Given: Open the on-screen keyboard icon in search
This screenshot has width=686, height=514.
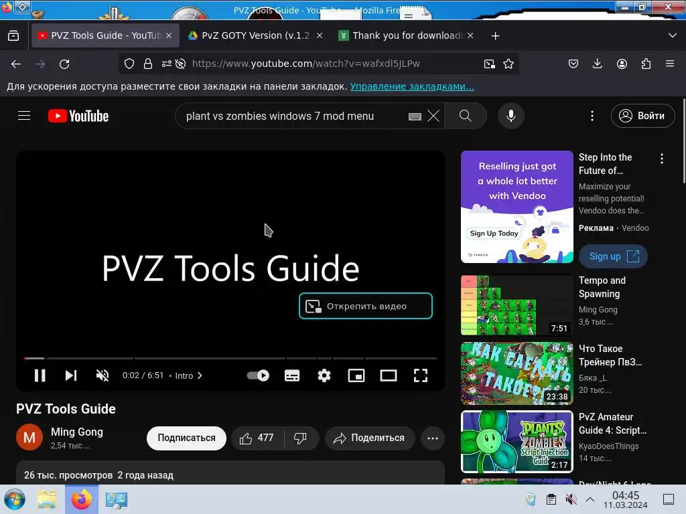Looking at the screenshot, I should pos(415,116).
